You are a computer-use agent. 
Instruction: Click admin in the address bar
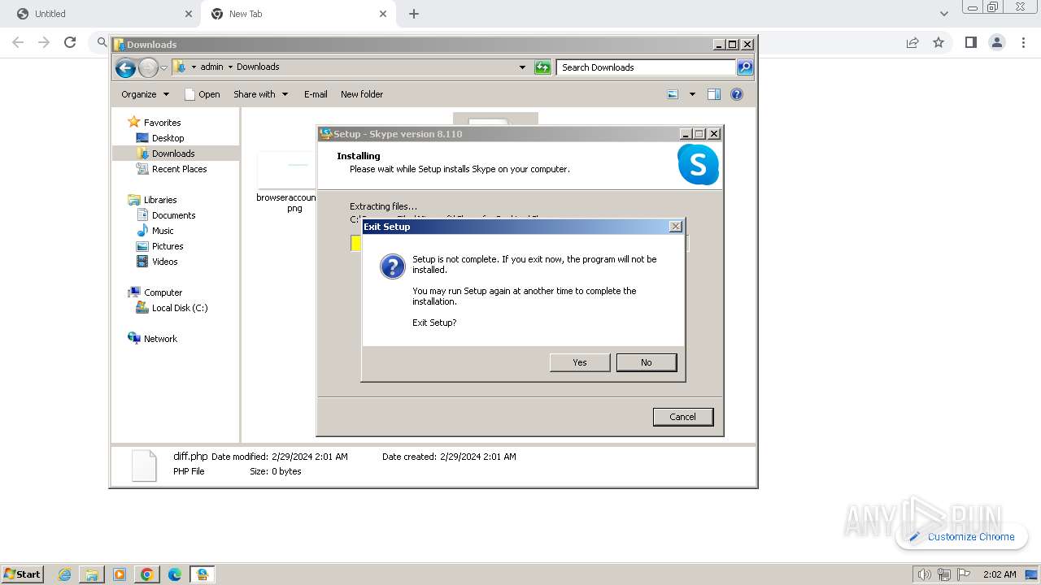click(x=211, y=67)
